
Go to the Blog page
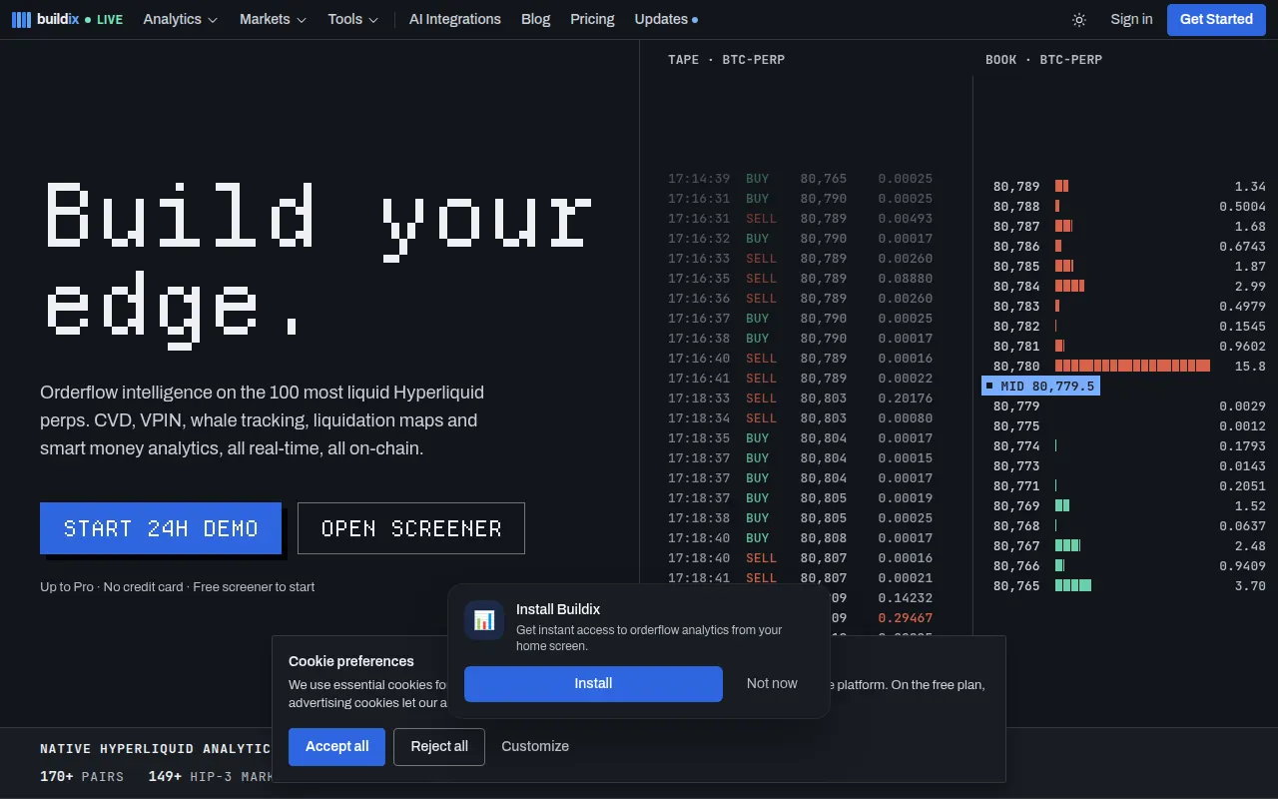[536, 19]
